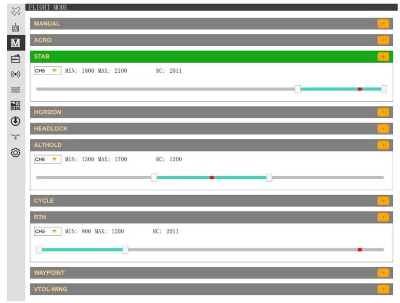Click ALTHOLD MIN value 1300

88,159
